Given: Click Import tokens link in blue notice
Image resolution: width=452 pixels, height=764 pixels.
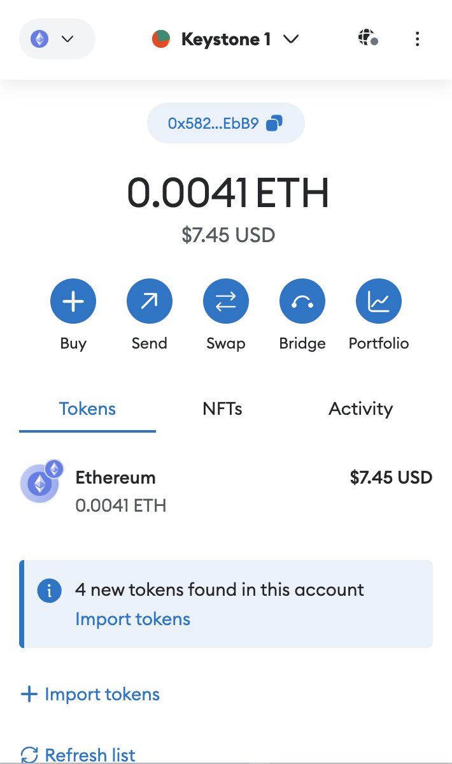Looking at the screenshot, I should 132,619.
